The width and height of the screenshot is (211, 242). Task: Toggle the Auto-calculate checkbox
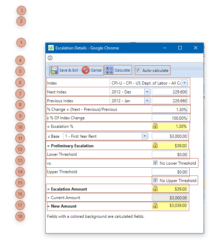[138, 70]
